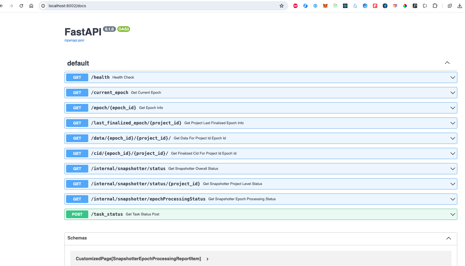Expand CustomizedPage[SnapshotterEpochProcessingReportItem] schema arrow

(207, 259)
